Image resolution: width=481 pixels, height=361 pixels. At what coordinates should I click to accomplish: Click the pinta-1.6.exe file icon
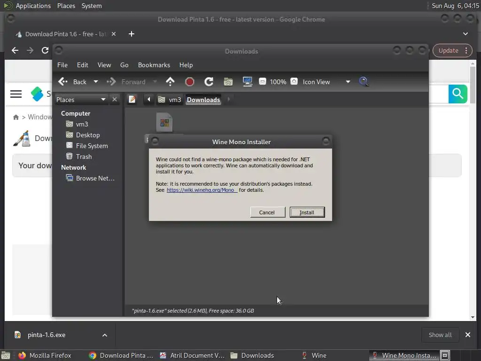coord(164,122)
